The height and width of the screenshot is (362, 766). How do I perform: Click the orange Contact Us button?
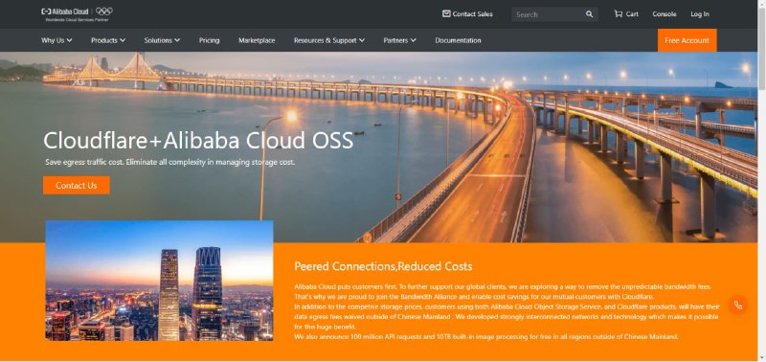77,185
